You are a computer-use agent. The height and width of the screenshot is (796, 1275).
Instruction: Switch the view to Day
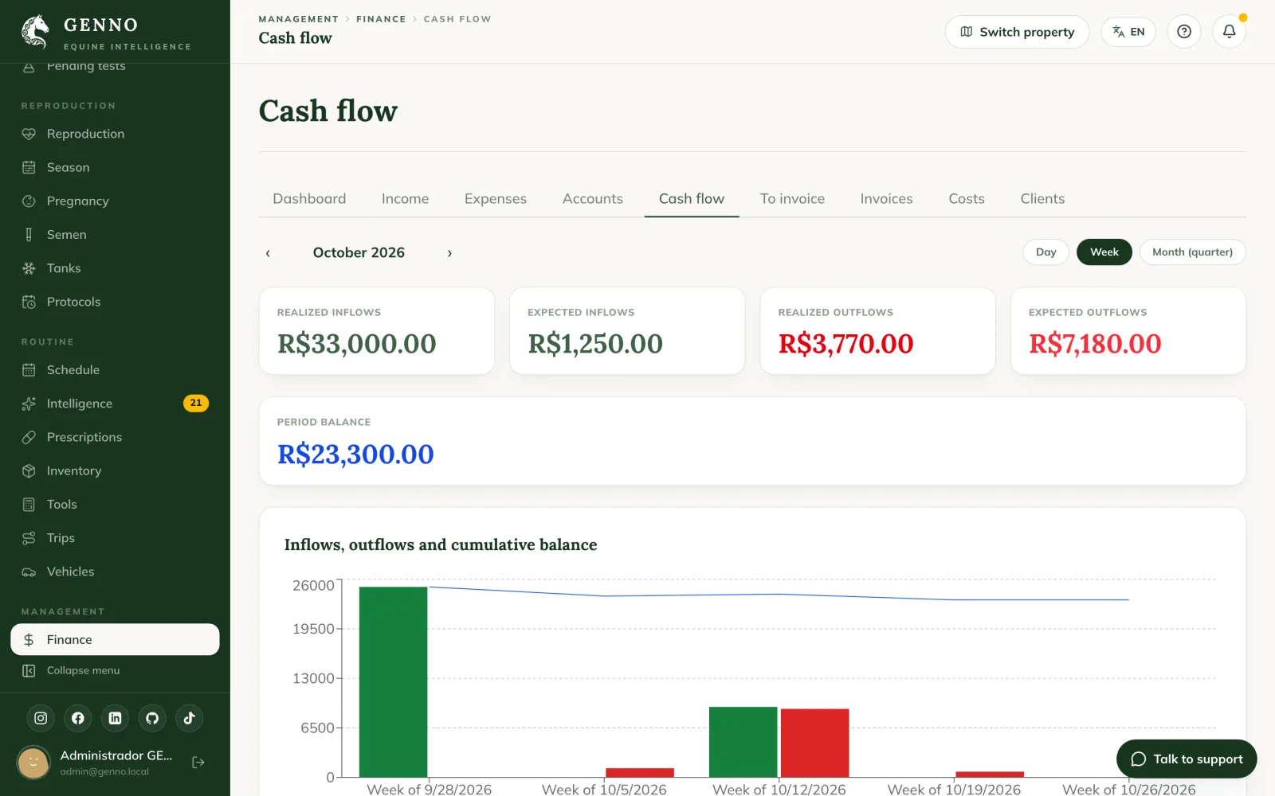point(1045,252)
